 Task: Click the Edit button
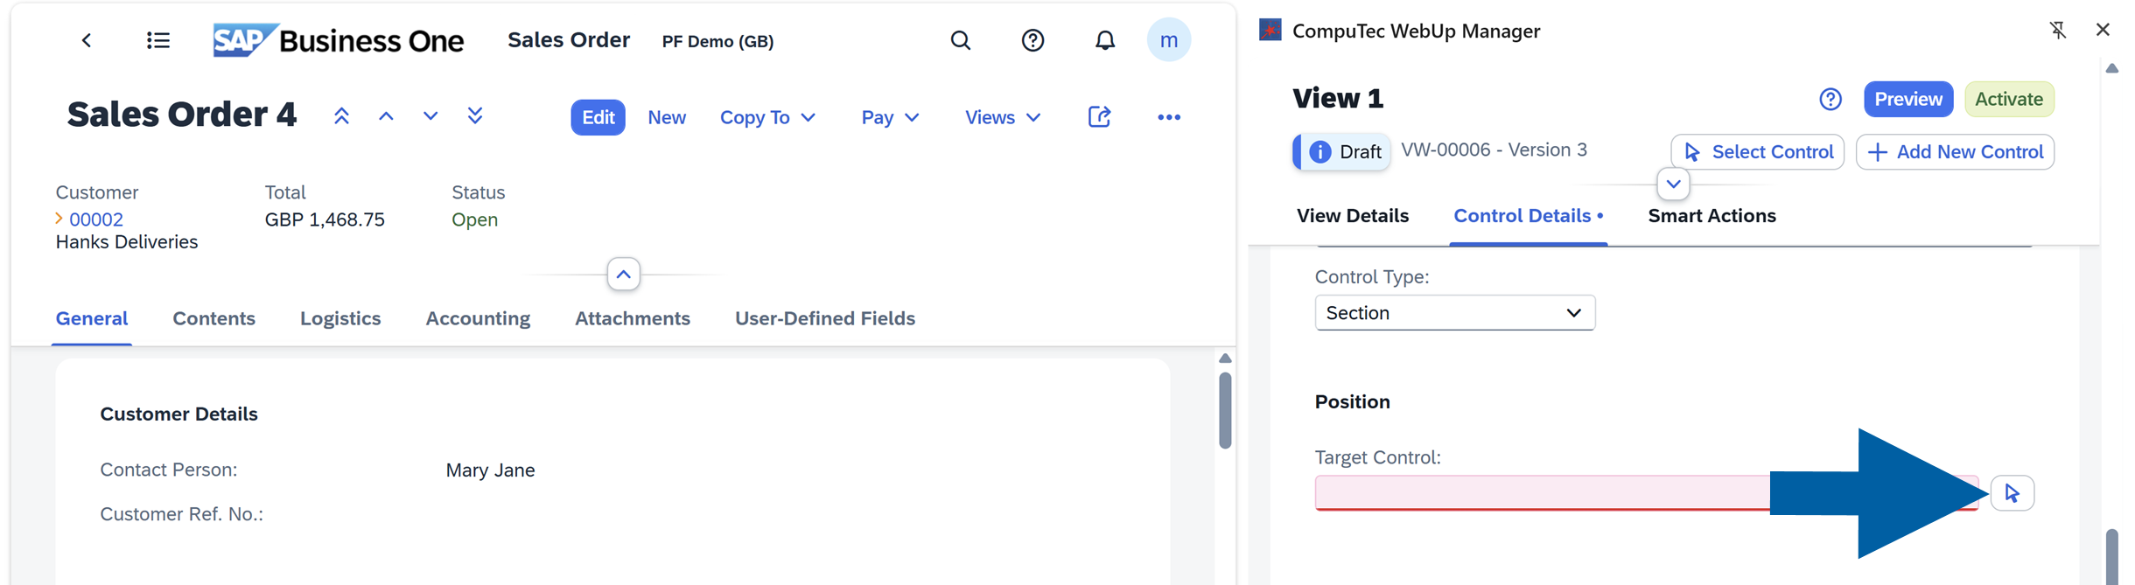click(598, 117)
